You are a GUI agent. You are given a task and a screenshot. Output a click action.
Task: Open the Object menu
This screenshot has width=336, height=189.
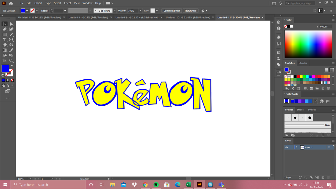coord(38,3)
